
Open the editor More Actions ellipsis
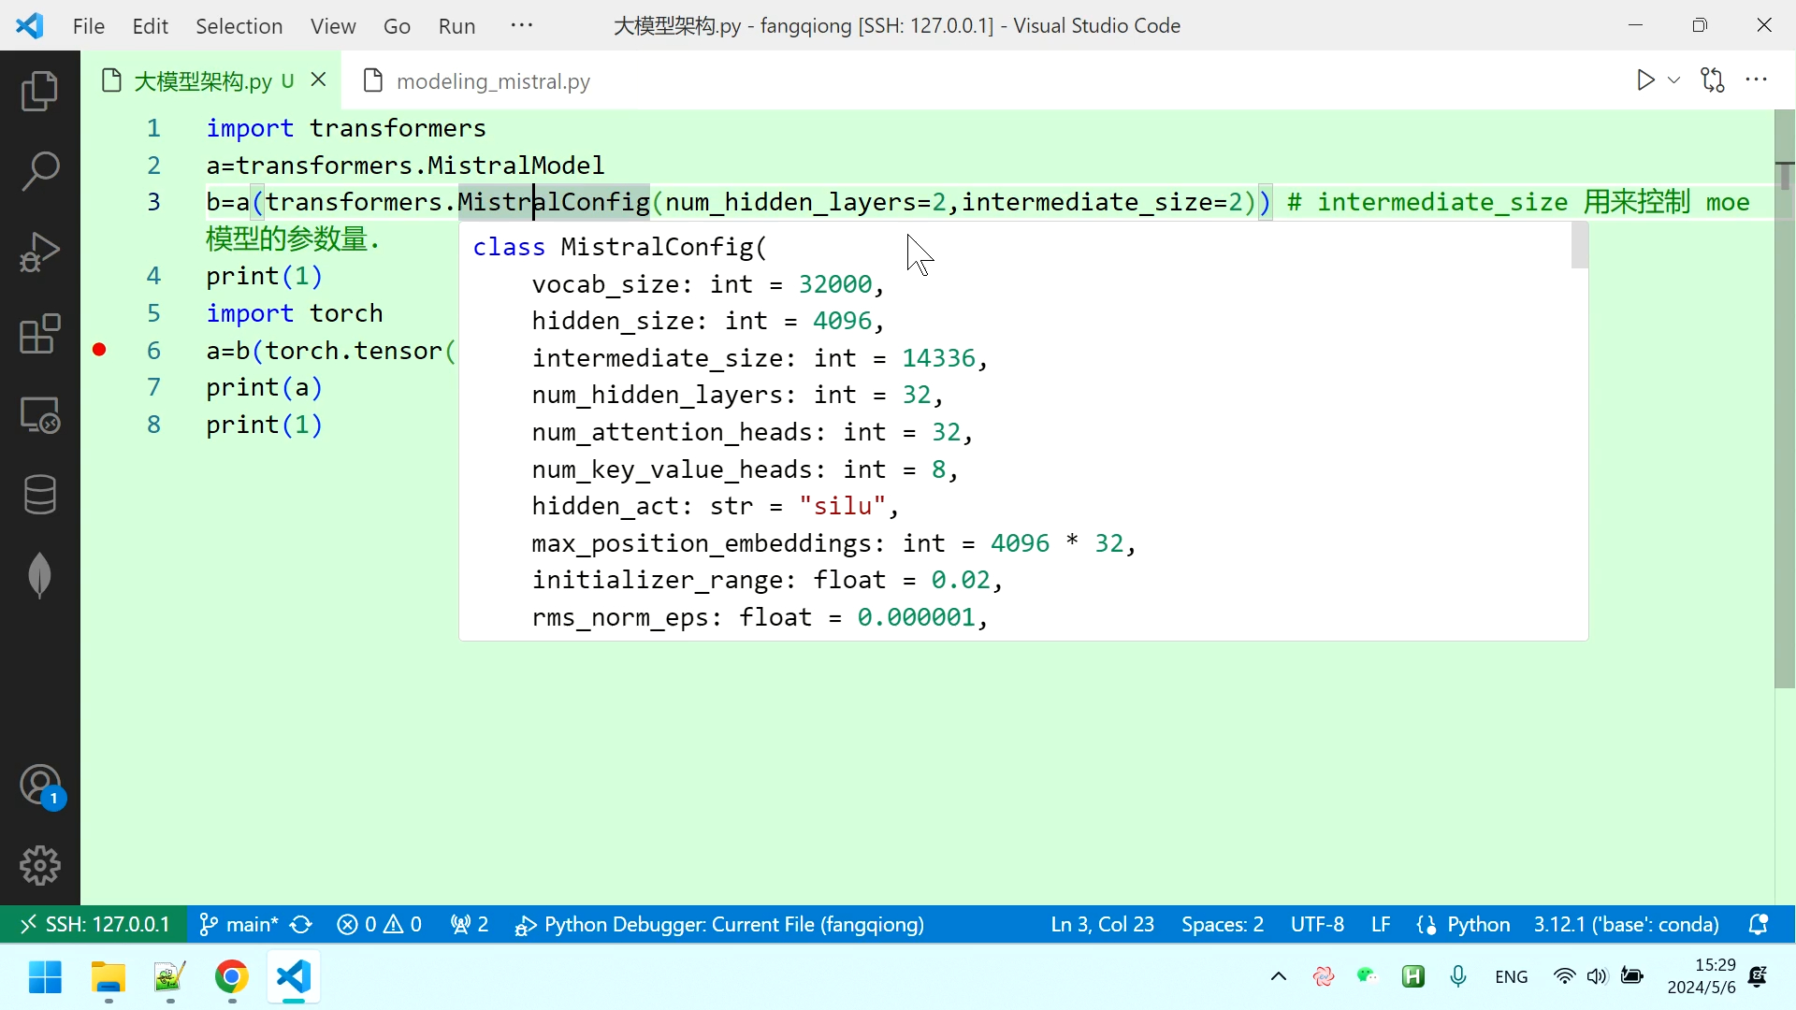coord(1757,80)
